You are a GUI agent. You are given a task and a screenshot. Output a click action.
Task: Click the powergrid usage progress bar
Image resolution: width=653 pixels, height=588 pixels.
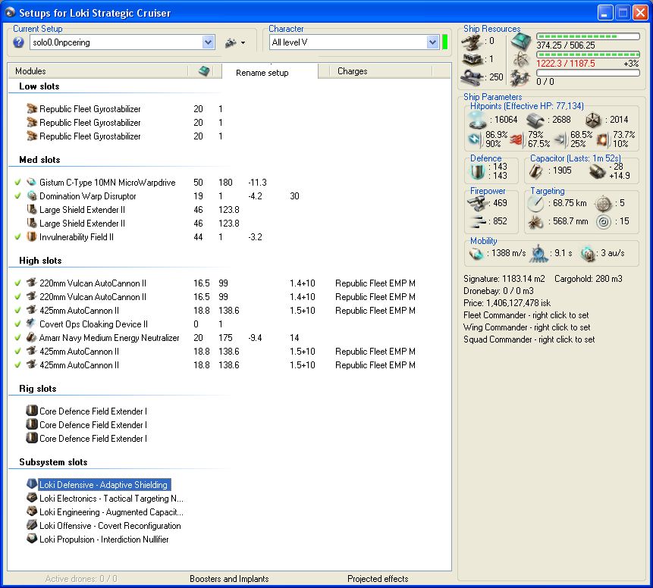(x=588, y=55)
